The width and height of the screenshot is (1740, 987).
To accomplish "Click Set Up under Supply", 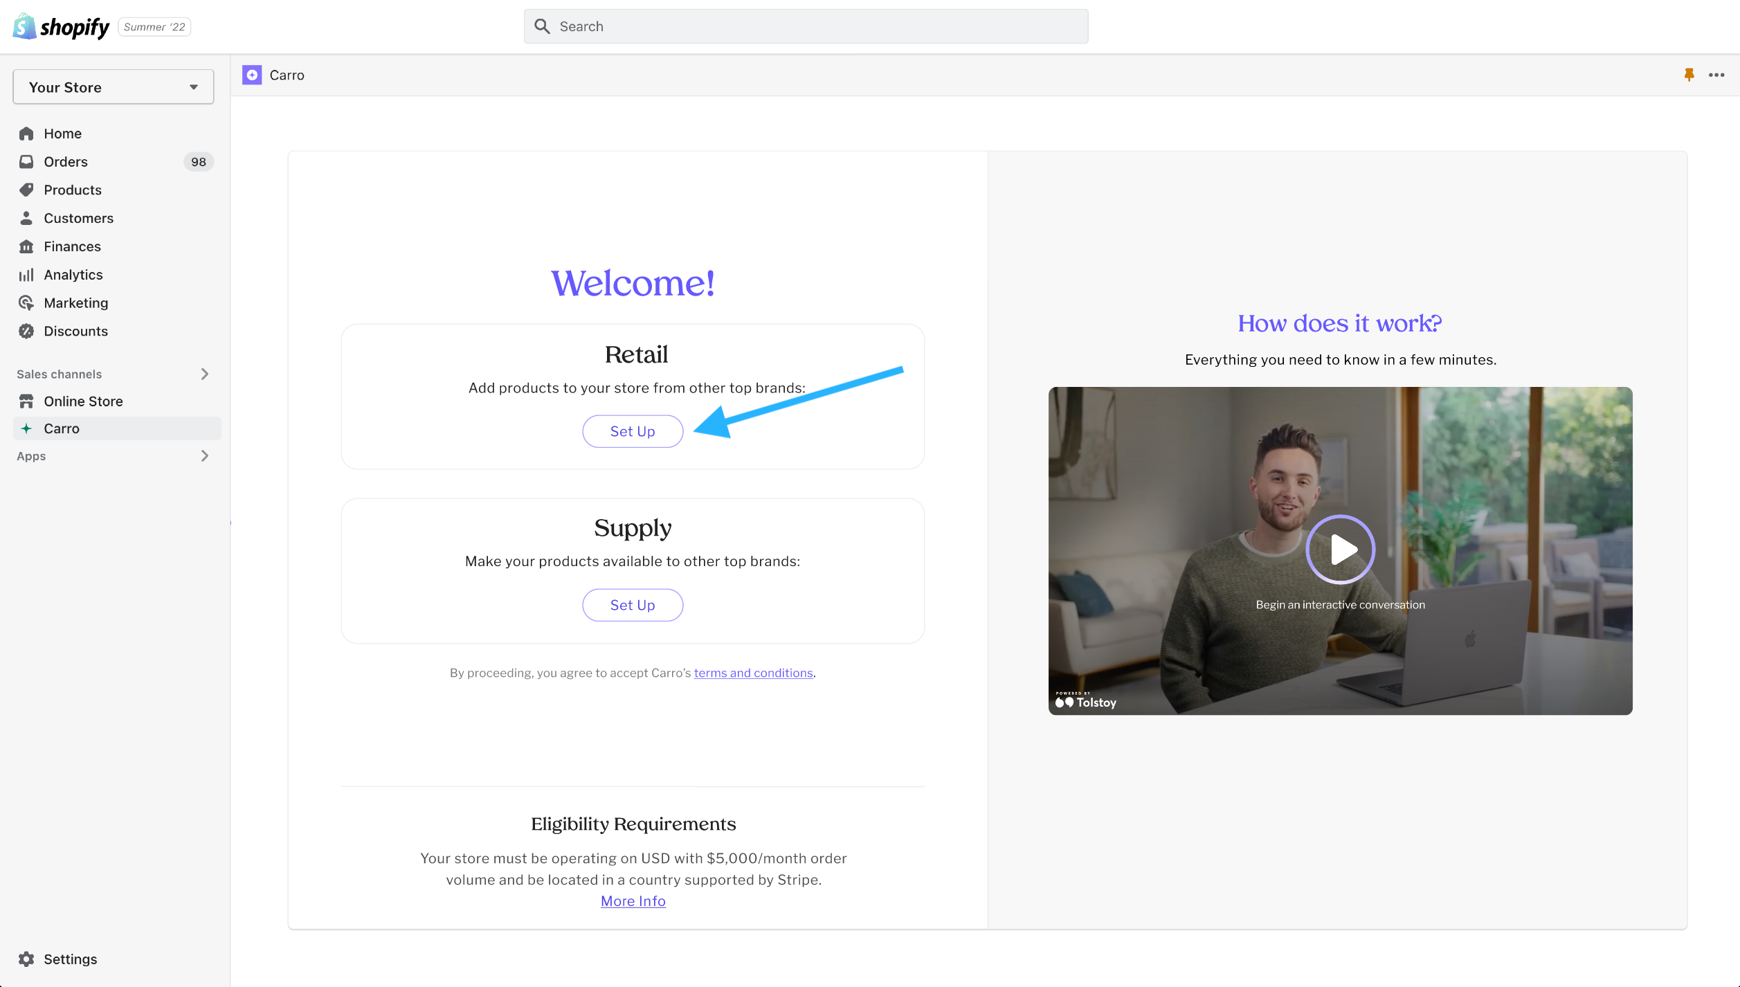I will (633, 605).
